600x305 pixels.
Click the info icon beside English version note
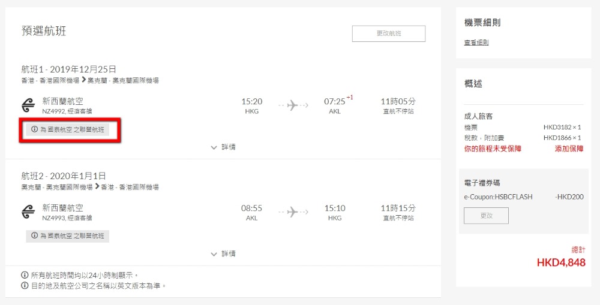[x=25, y=285]
